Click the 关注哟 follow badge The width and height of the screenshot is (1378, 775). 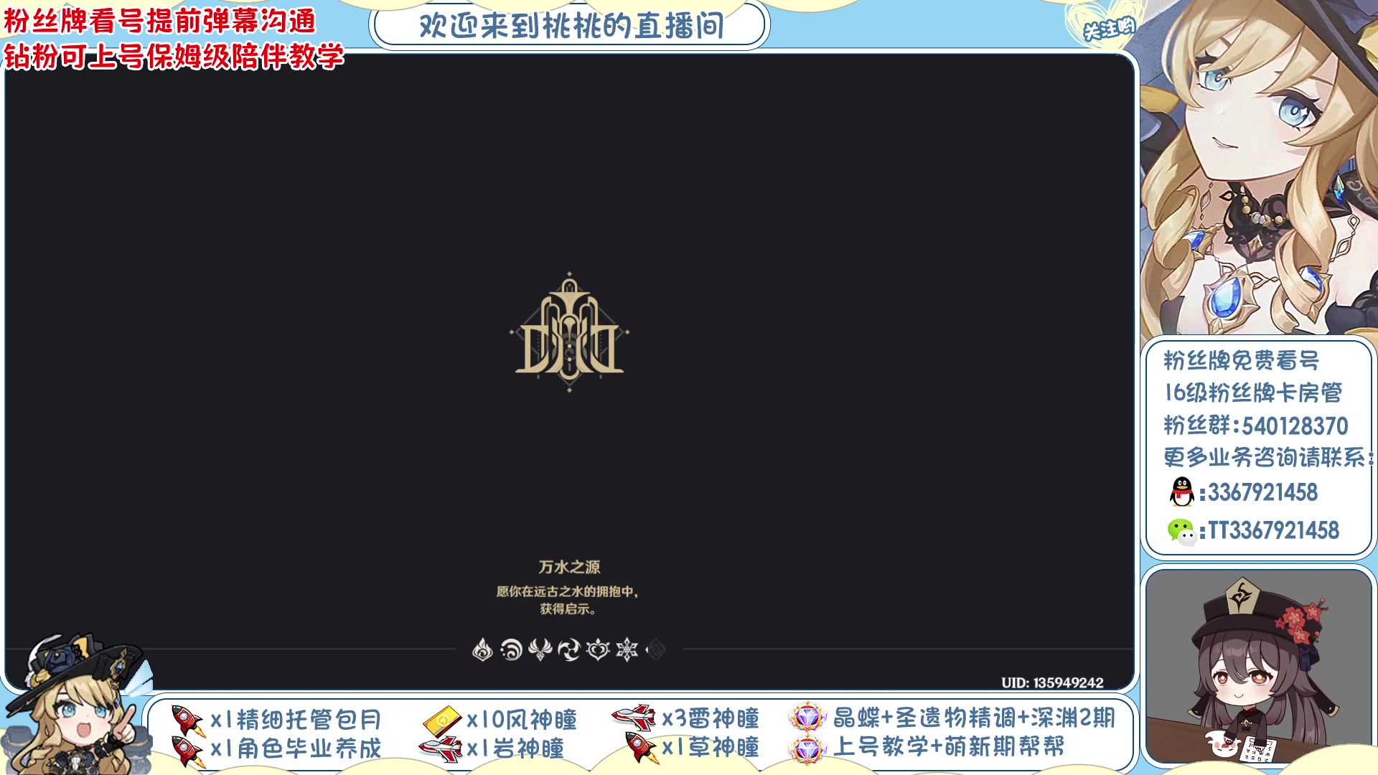1108,29
